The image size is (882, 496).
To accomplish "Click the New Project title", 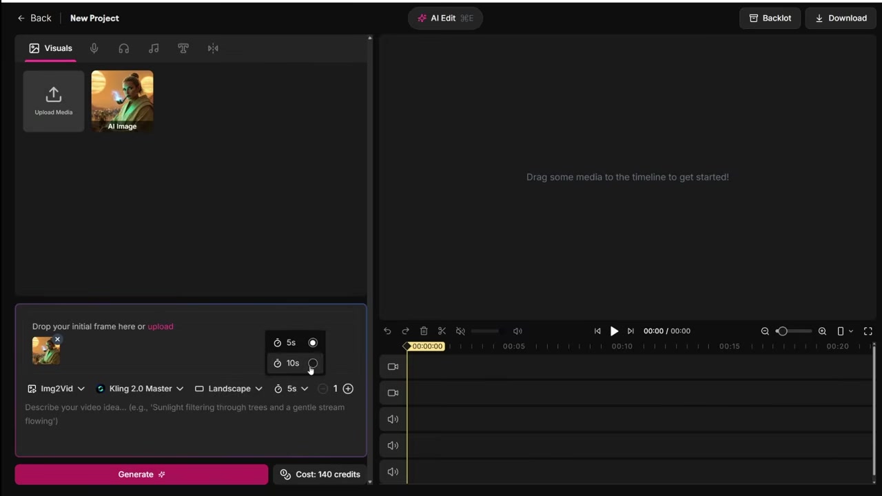I will coord(94,18).
